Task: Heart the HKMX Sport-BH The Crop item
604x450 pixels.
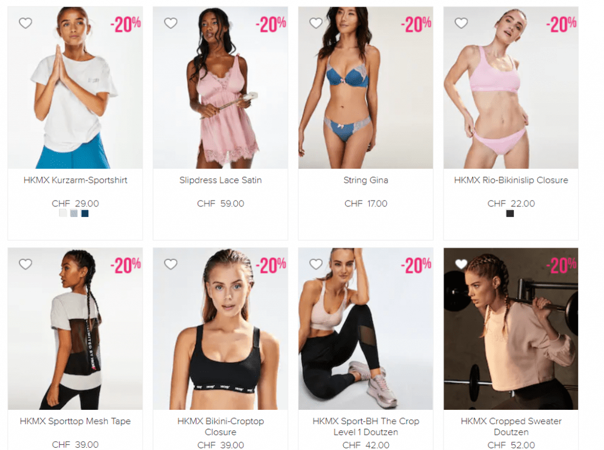Action: pyautogui.click(x=316, y=264)
